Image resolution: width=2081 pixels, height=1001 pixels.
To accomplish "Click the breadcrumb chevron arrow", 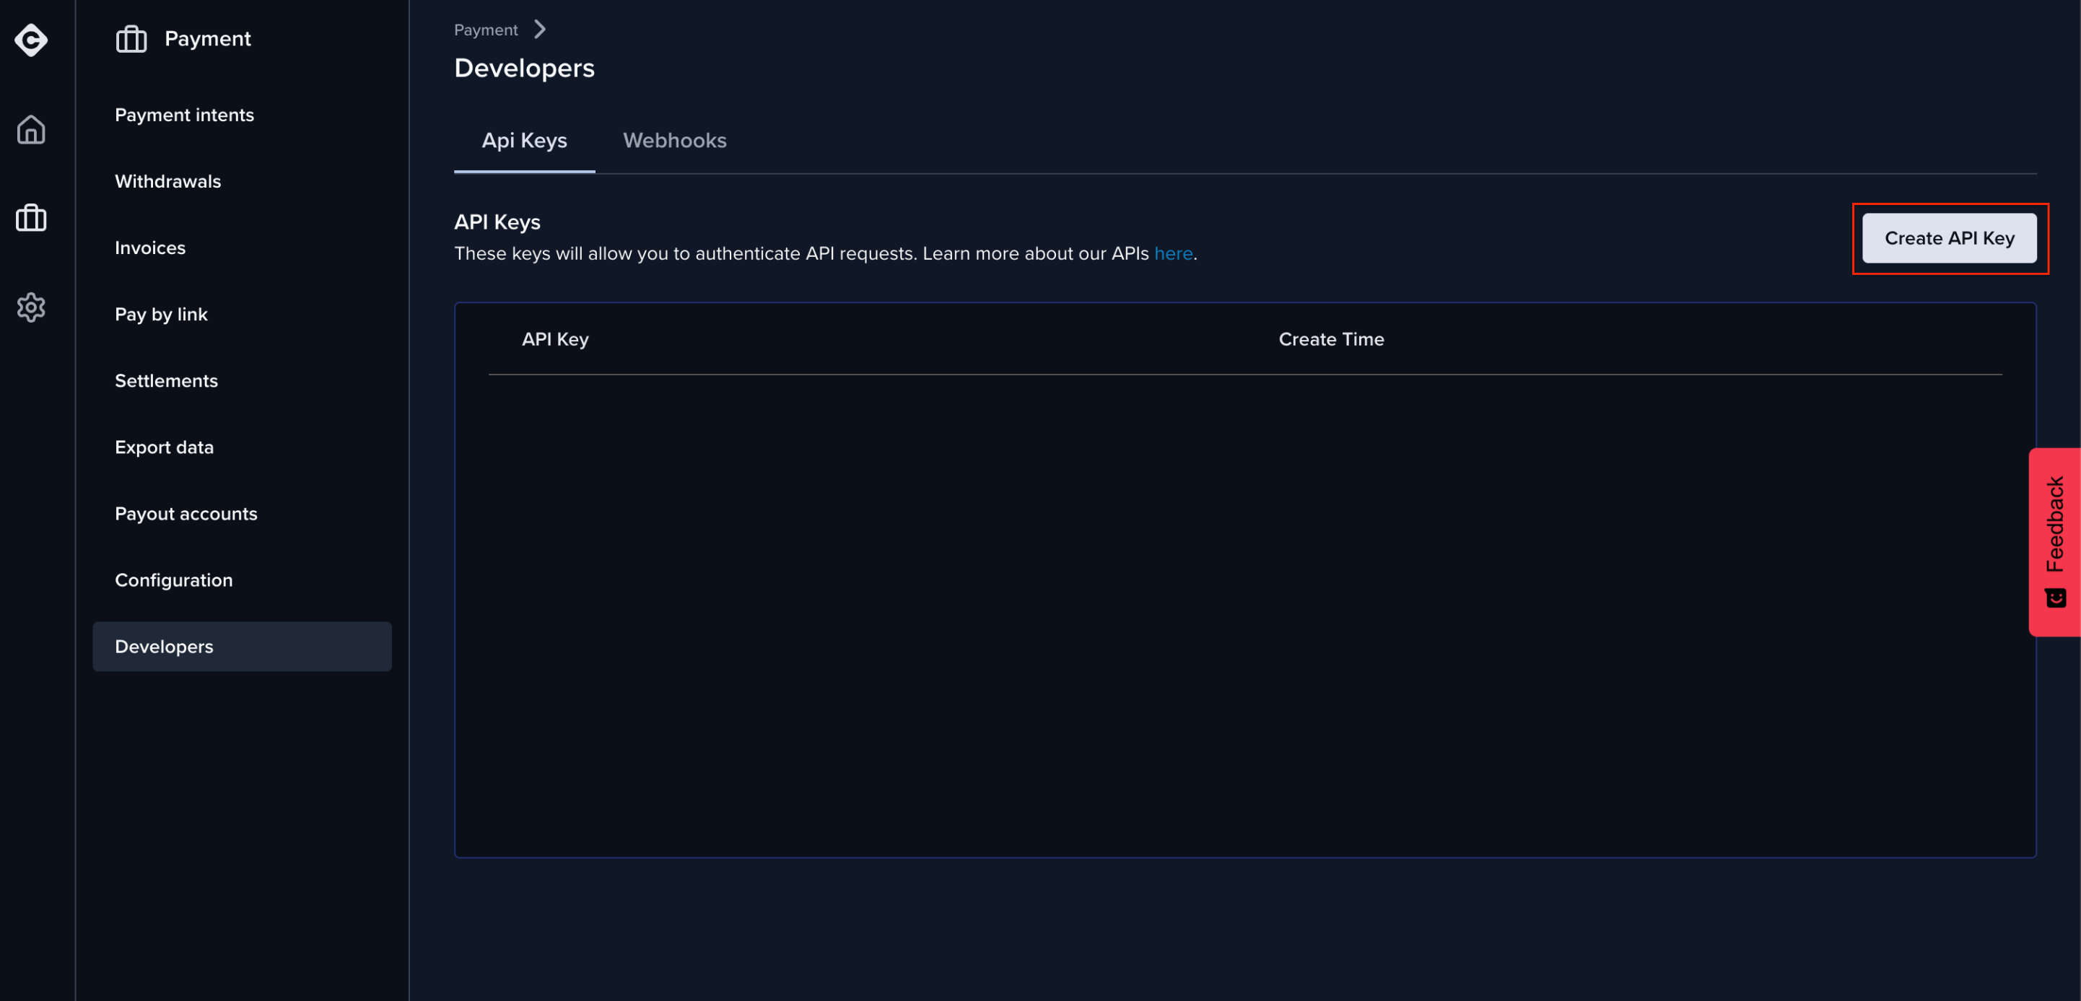I will [x=540, y=30].
